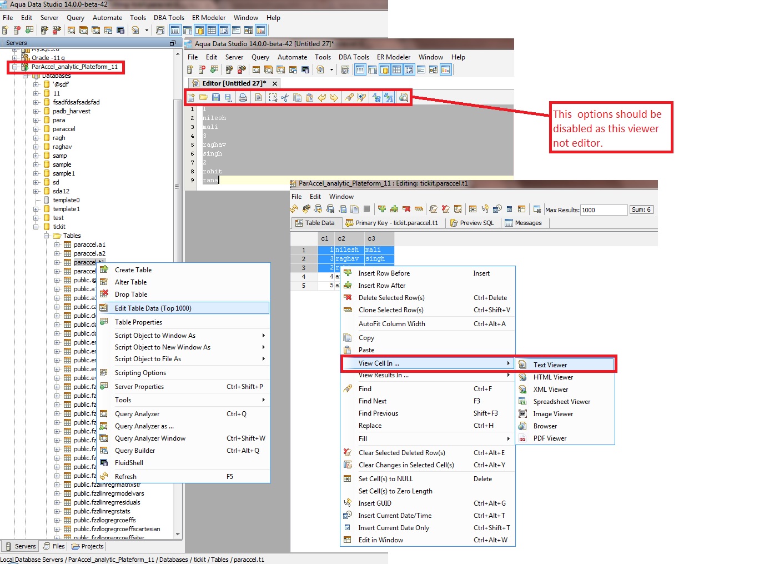Select Query Builder from the context menu
Viewport: 774px width, 564px height.
(x=183, y=451)
